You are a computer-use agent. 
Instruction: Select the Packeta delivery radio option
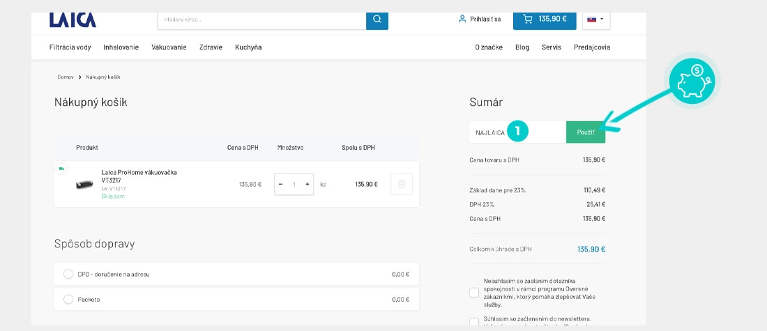click(68, 299)
